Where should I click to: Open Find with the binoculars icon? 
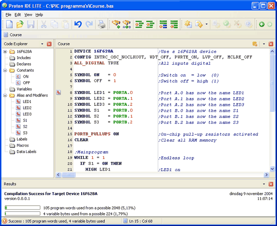tap(116, 24)
